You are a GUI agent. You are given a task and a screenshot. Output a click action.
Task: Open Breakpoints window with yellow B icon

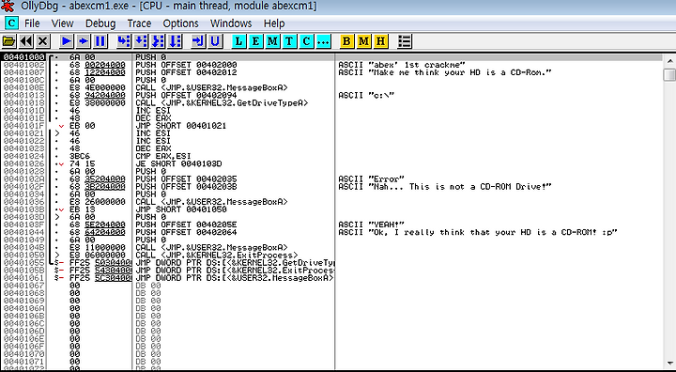point(347,41)
